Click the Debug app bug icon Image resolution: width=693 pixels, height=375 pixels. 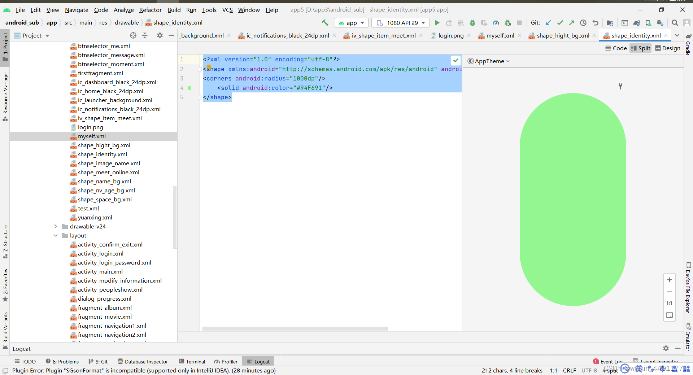[x=472, y=23]
